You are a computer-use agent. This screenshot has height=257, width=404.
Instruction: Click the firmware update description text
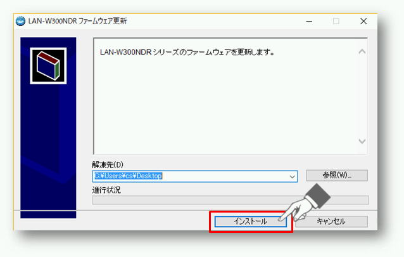click(187, 53)
